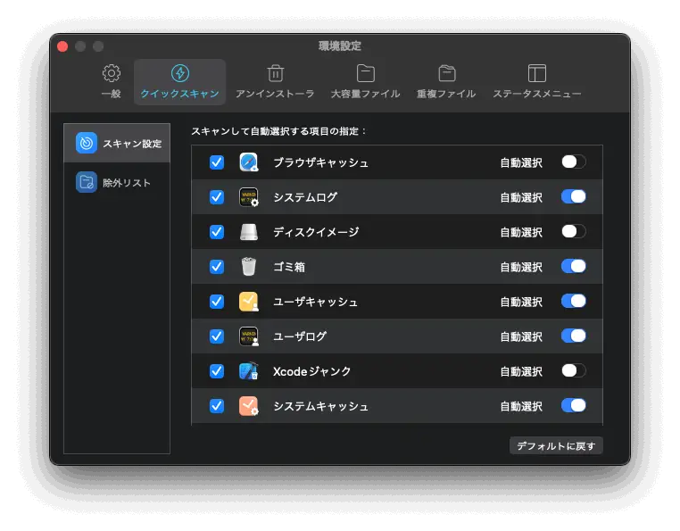Click the console icon for ユーザログ
The height and width of the screenshot is (531, 680).
[x=249, y=336]
